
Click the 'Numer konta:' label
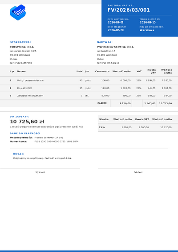(x=19, y=142)
